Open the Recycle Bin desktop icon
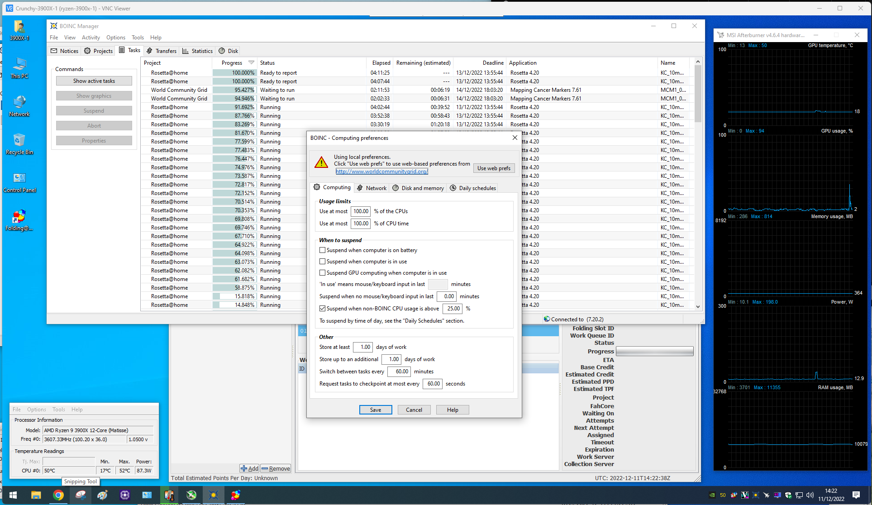The image size is (872, 505). [19, 144]
